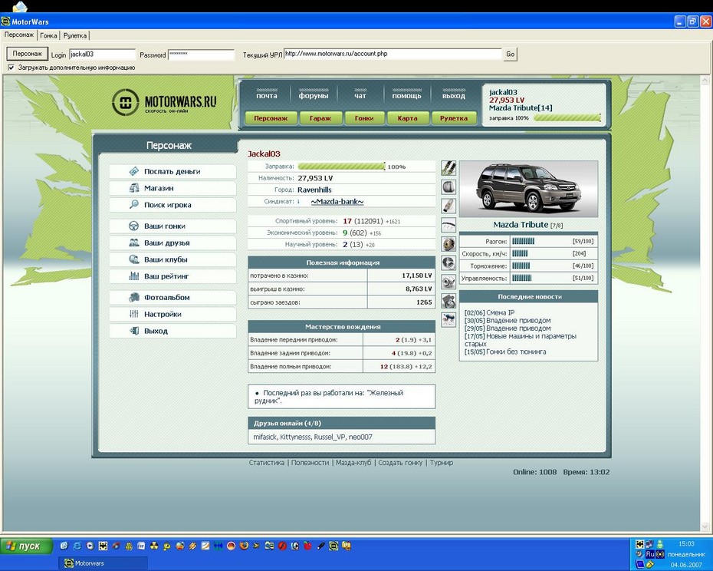Click friend name Kittynesss
Viewport: 713px width, 571px height.
(x=296, y=437)
